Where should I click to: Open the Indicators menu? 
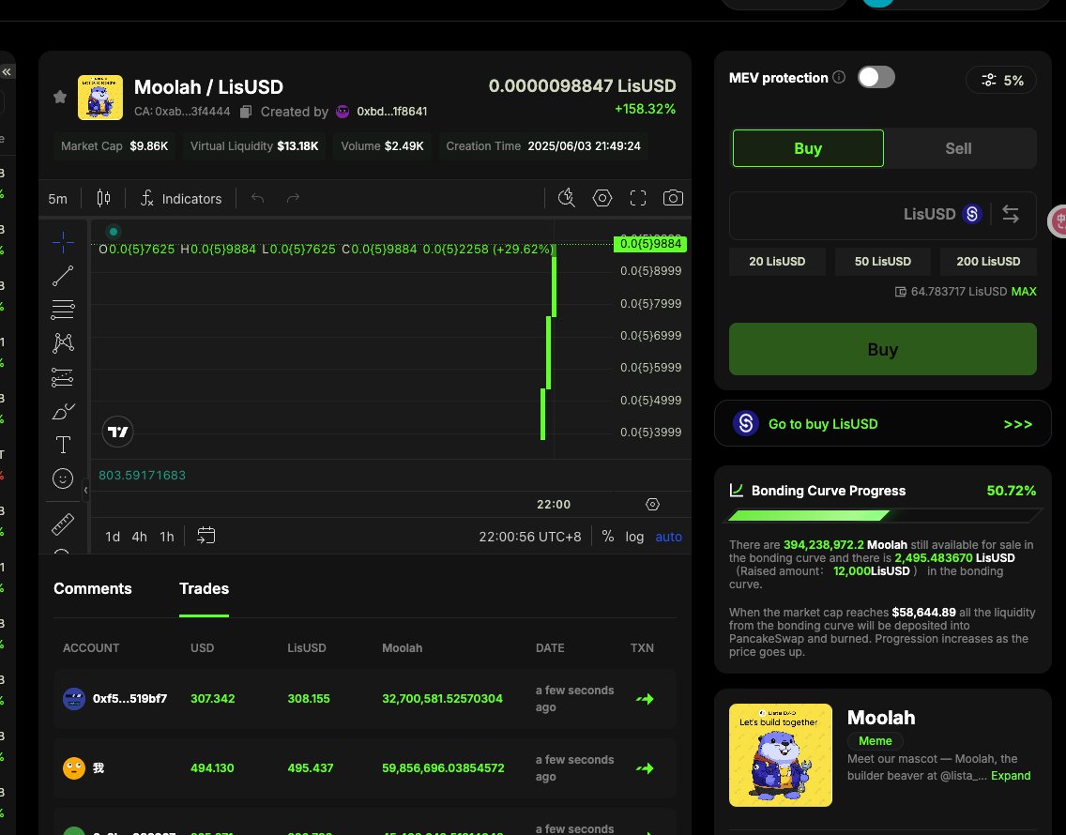(x=181, y=199)
